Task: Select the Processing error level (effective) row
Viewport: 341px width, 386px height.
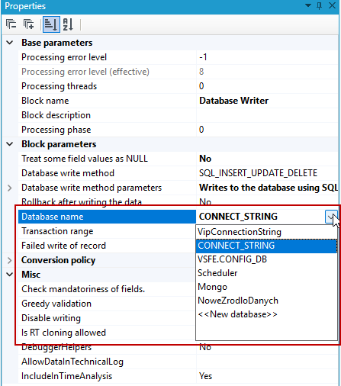Action: [x=178, y=72]
